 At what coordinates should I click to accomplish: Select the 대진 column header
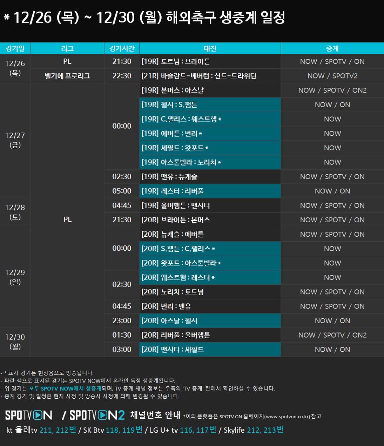point(210,48)
